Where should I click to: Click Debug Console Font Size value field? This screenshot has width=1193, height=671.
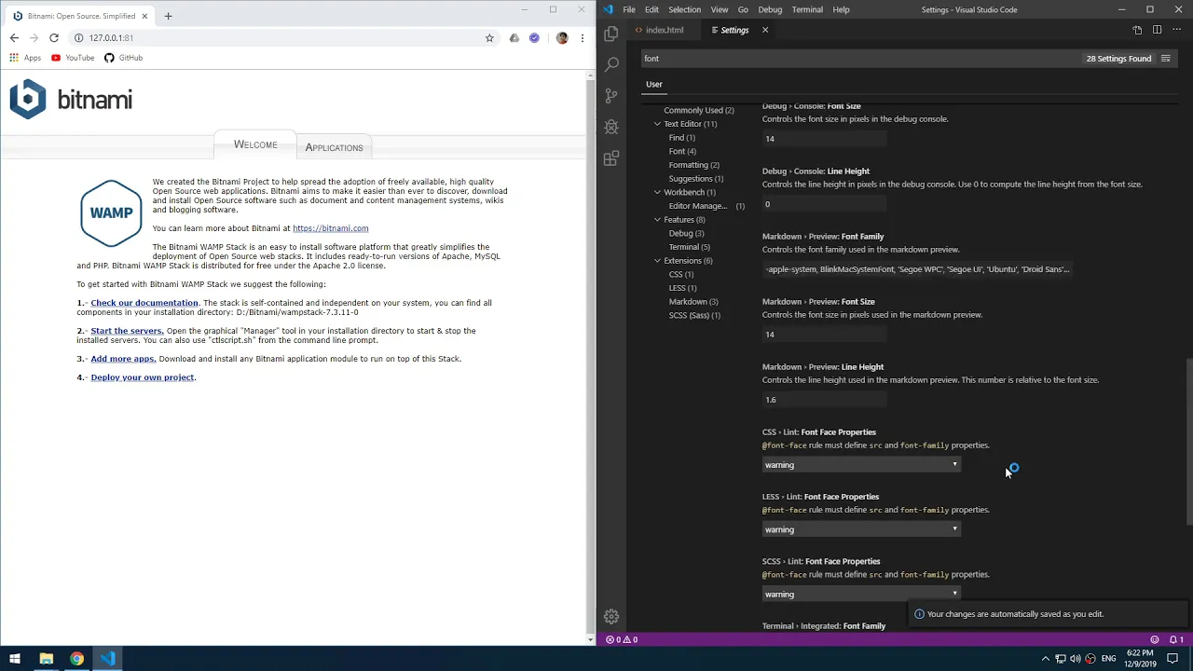[x=824, y=139]
